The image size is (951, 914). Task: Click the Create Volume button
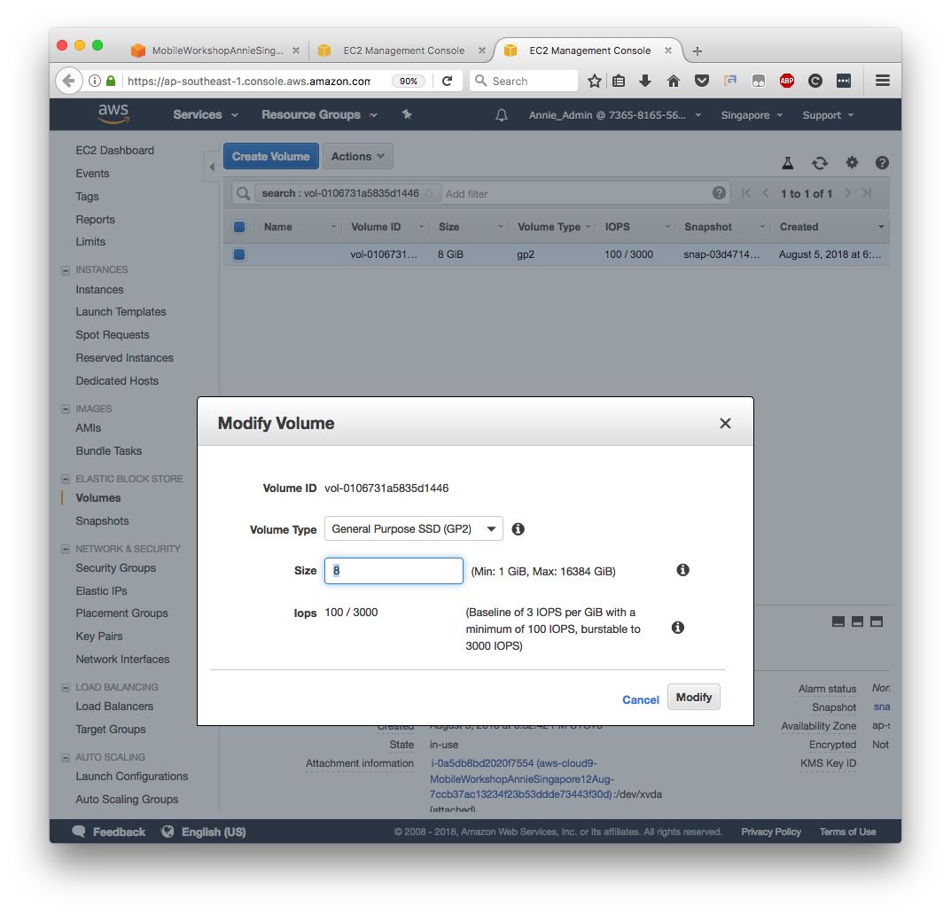click(270, 157)
